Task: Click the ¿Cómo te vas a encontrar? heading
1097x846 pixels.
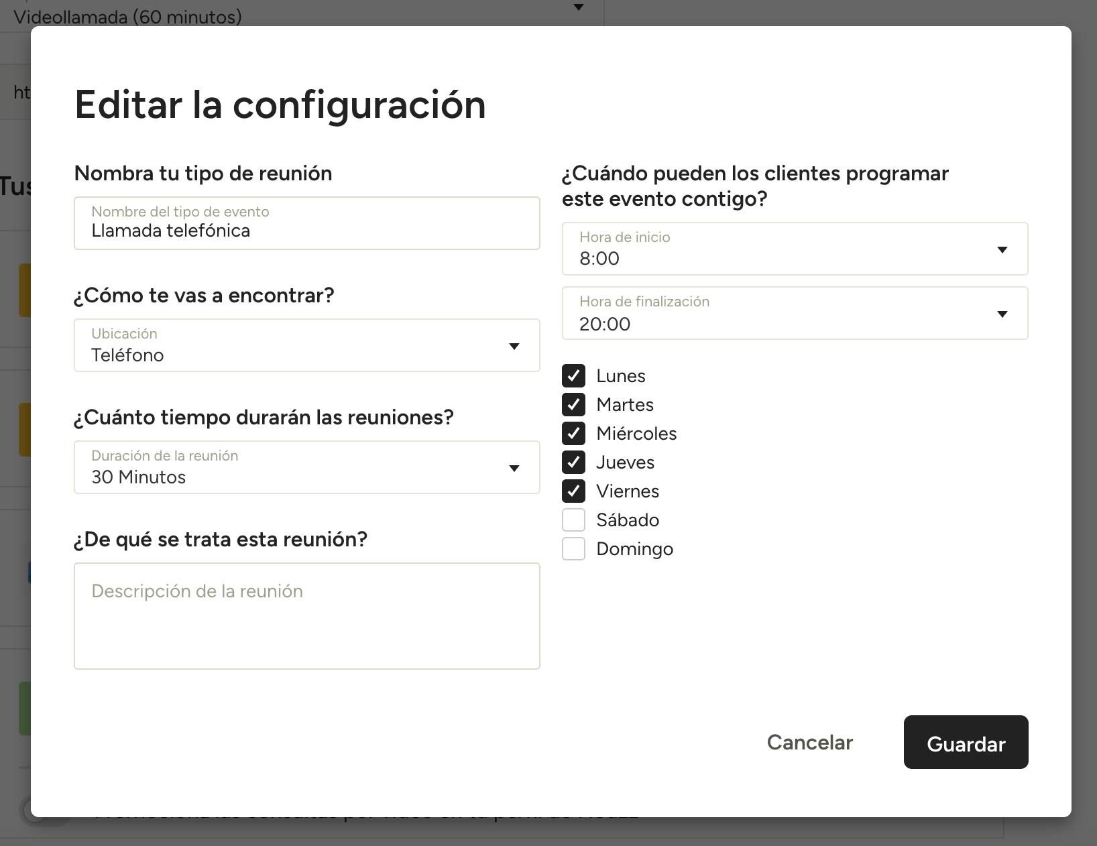Action: [x=204, y=296]
